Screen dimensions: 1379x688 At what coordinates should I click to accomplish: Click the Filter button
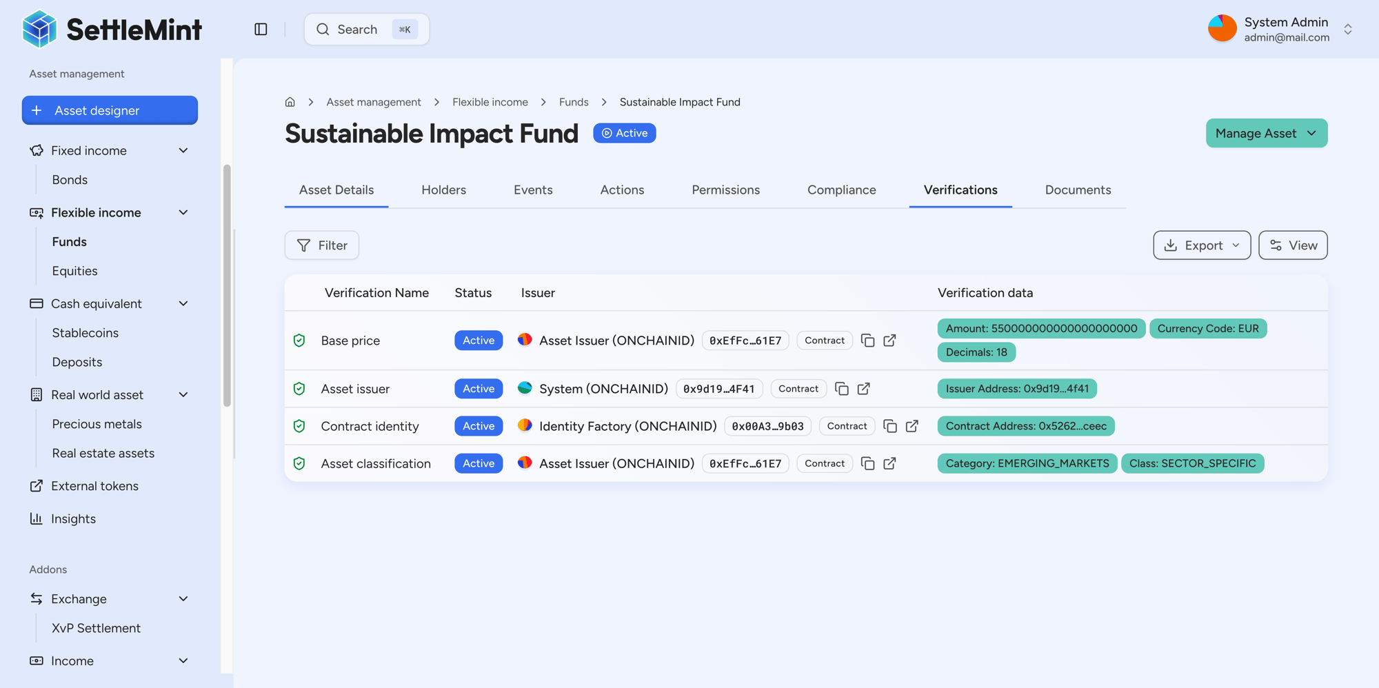click(x=321, y=245)
